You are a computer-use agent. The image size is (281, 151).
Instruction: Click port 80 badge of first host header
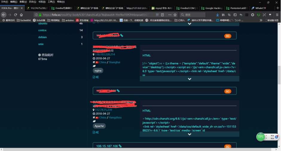pos(227,36)
